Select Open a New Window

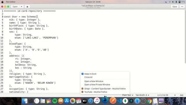click(x=94, y=81)
